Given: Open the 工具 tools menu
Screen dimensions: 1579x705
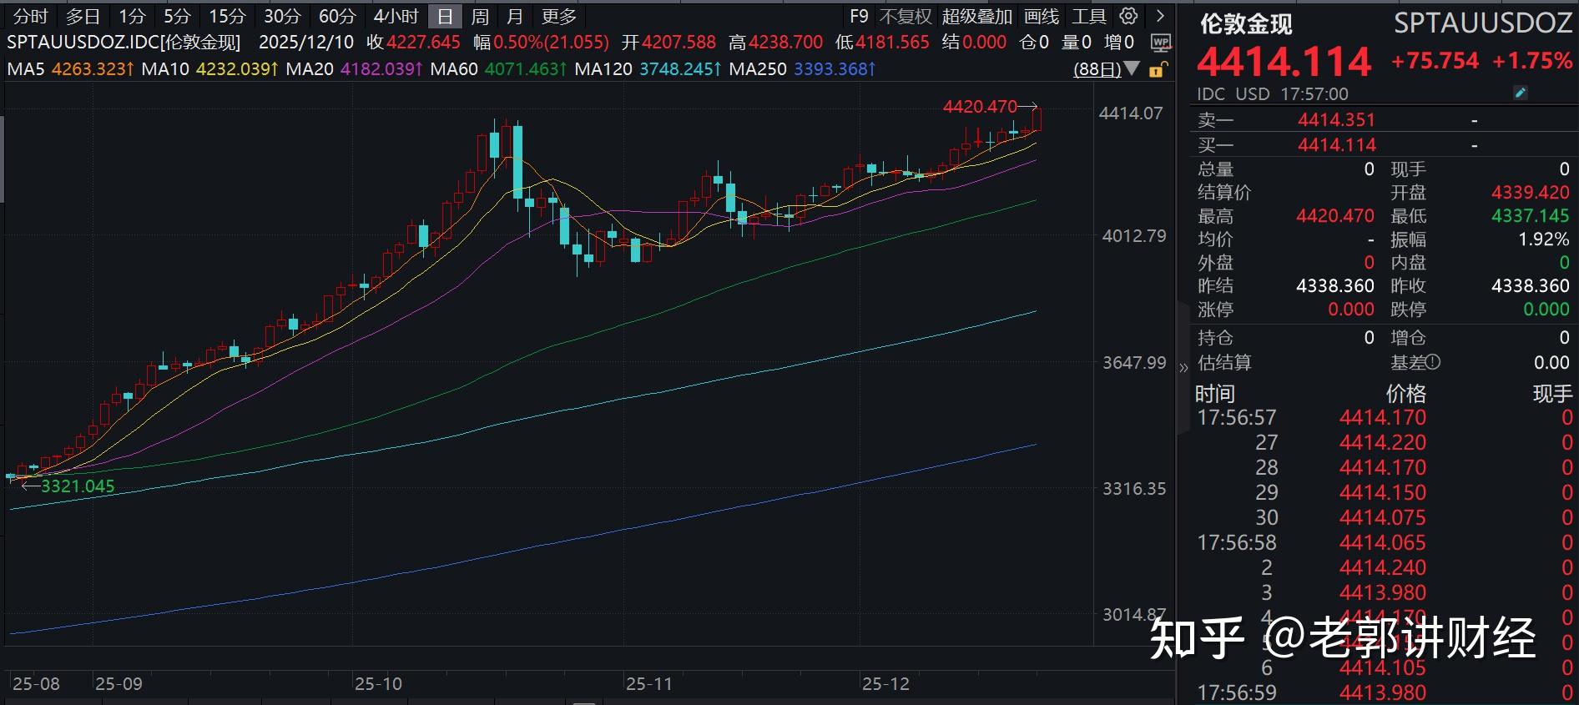Looking at the screenshot, I should (x=1089, y=16).
